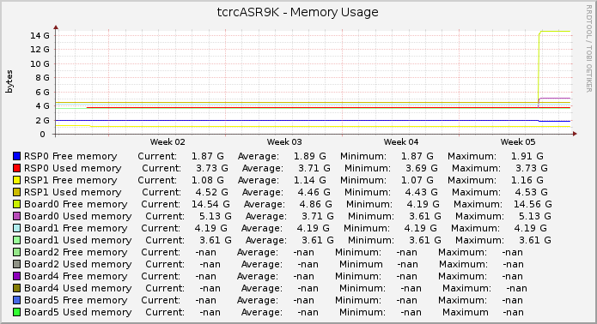Click the Board0 Free current value 14.54 G
Image resolution: width=597 pixels, height=324 pixels.
(210, 204)
